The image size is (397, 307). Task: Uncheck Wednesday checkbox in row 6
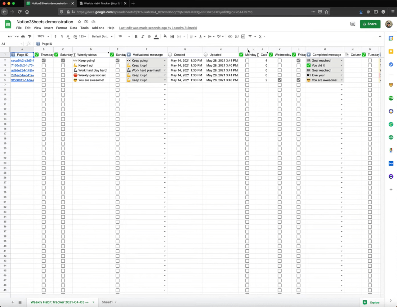[279, 80]
